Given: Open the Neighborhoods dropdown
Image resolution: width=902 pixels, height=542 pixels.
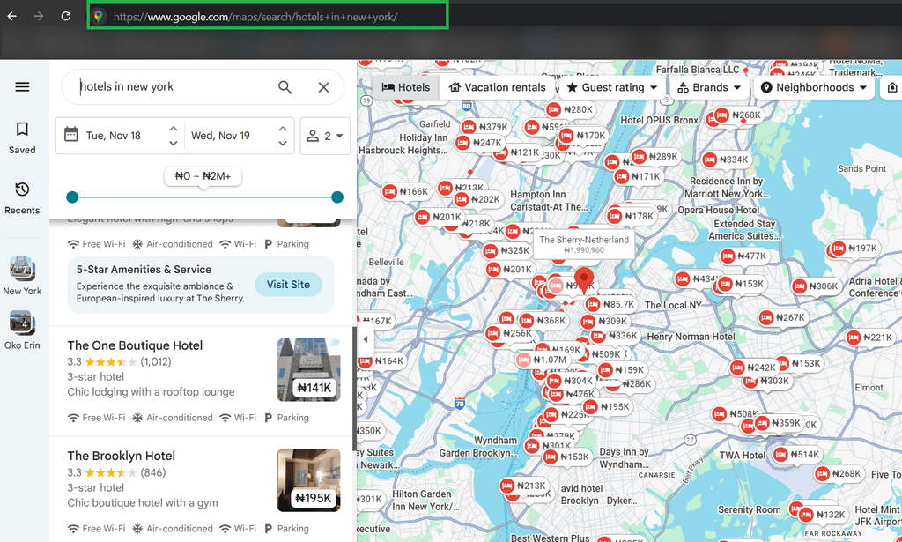Looking at the screenshot, I should tap(813, 87).
